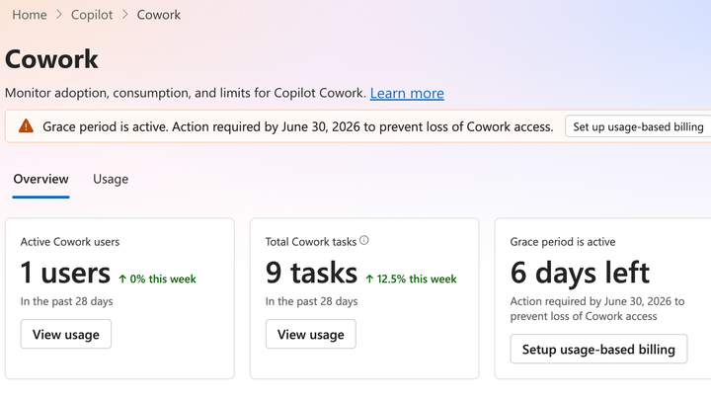Click the orange warning triangle icon
This screenshot has height=400, width=711.
click(x=27, y=126)
